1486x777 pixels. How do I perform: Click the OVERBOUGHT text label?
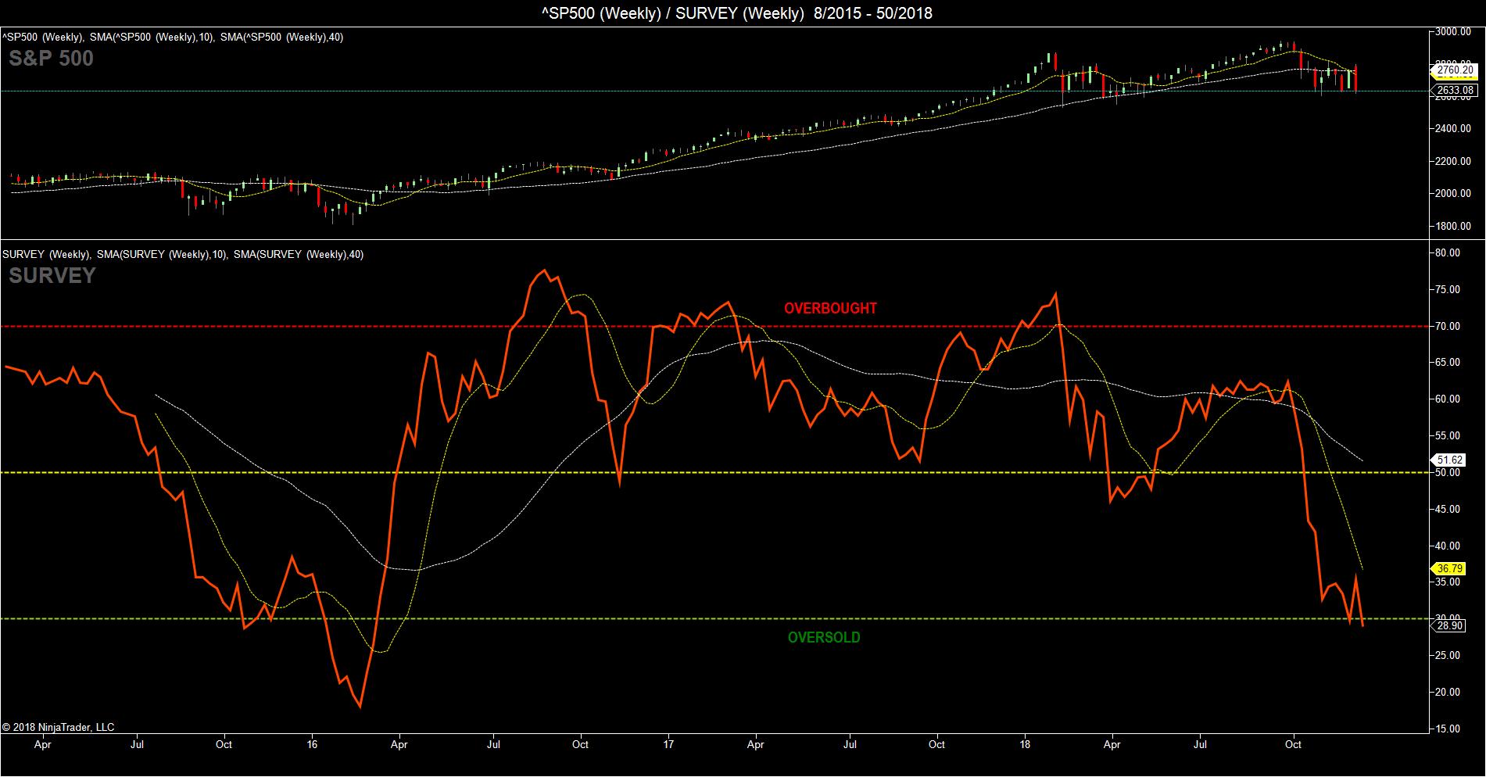[830, 308]
